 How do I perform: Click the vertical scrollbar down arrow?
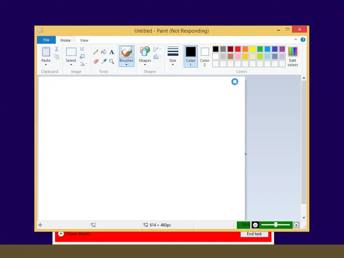(304, 218)
